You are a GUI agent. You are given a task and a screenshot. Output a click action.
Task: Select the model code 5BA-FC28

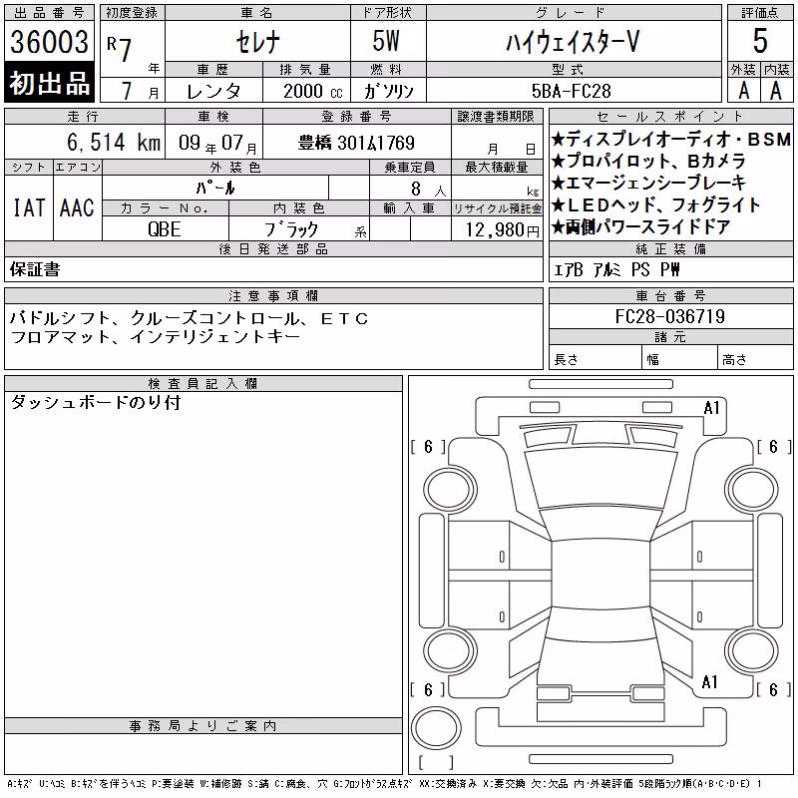click(x=571, y=91)
